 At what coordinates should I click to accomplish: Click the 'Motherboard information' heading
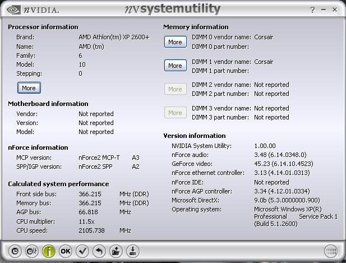(x=48, y=104)
